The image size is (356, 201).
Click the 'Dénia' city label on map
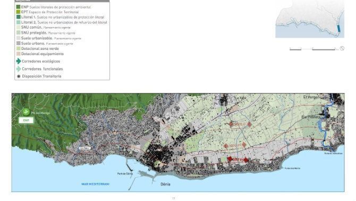tap(165, 184)
